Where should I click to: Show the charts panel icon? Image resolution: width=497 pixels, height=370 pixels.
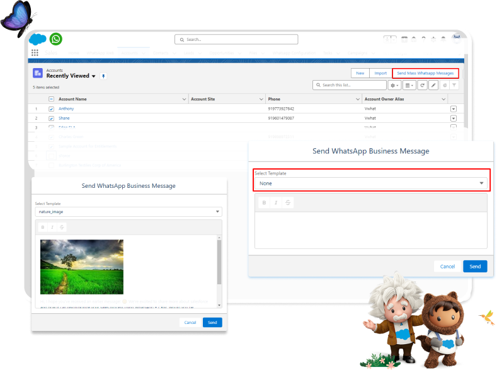click(445, 85)
